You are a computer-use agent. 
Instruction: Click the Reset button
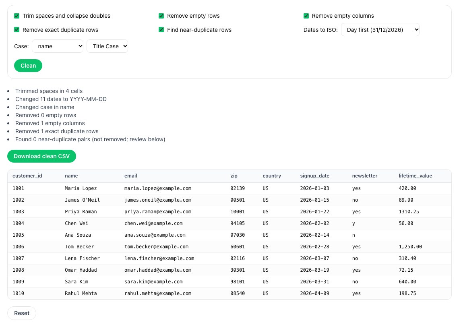click(22, 313)
